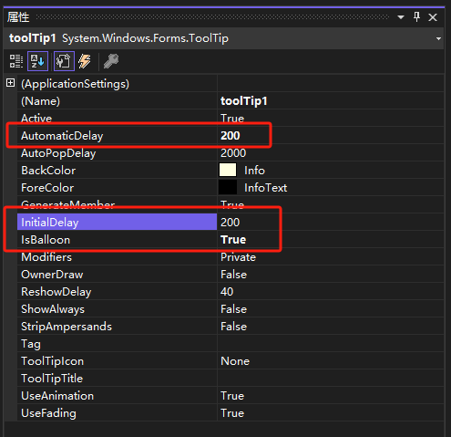Click the (Name) property label
Screen dimensions: 451x437
click(x=40, y=101)
